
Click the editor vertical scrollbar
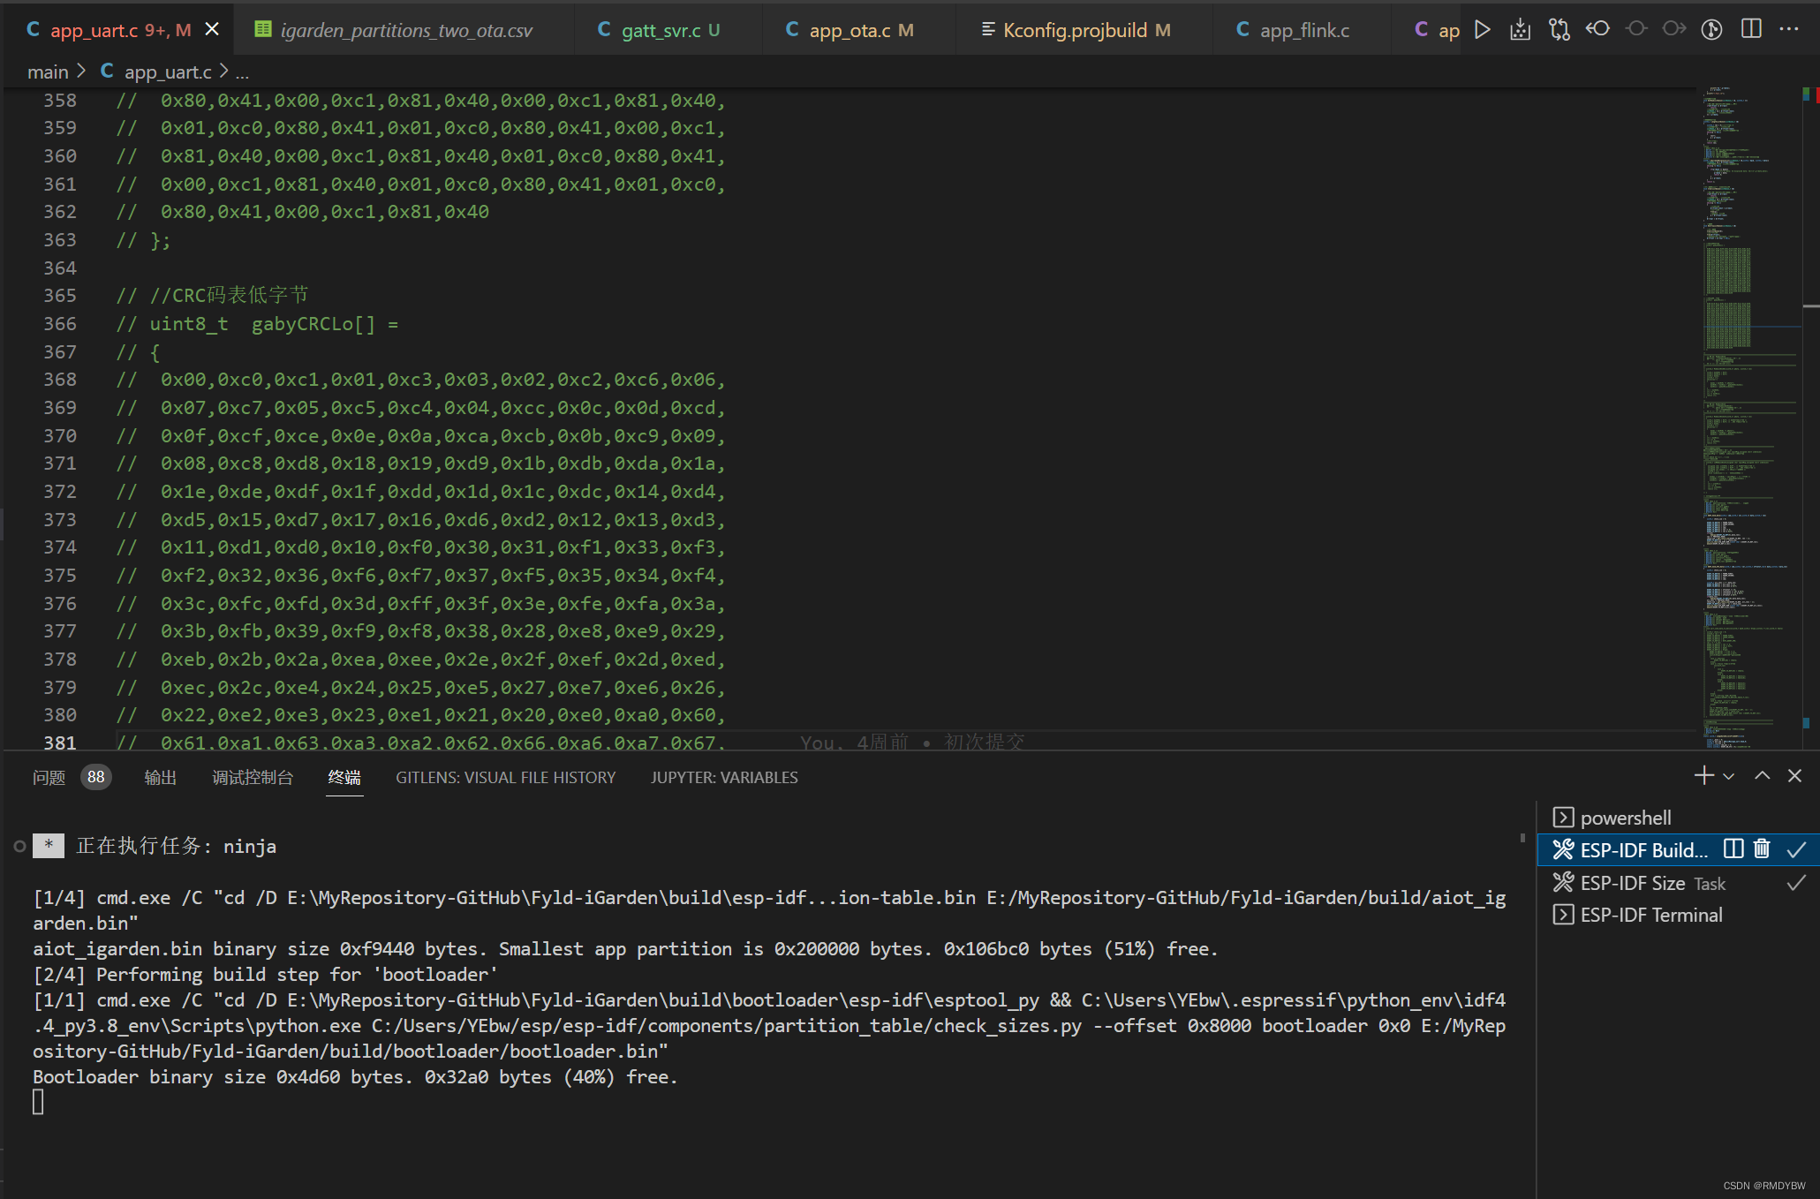pyautogui.click(x=1810, y=417)
